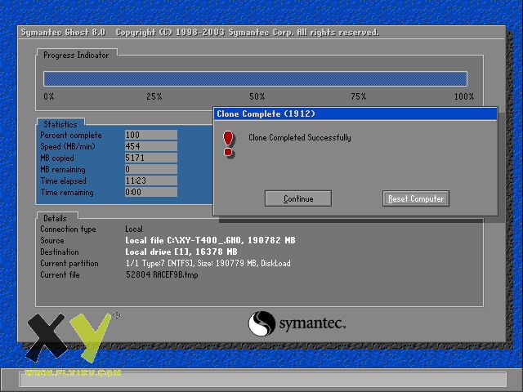Screen dimensions: 523x392
Task: Click the empty status bar at the bottom
Action: [x=263, y=380]
